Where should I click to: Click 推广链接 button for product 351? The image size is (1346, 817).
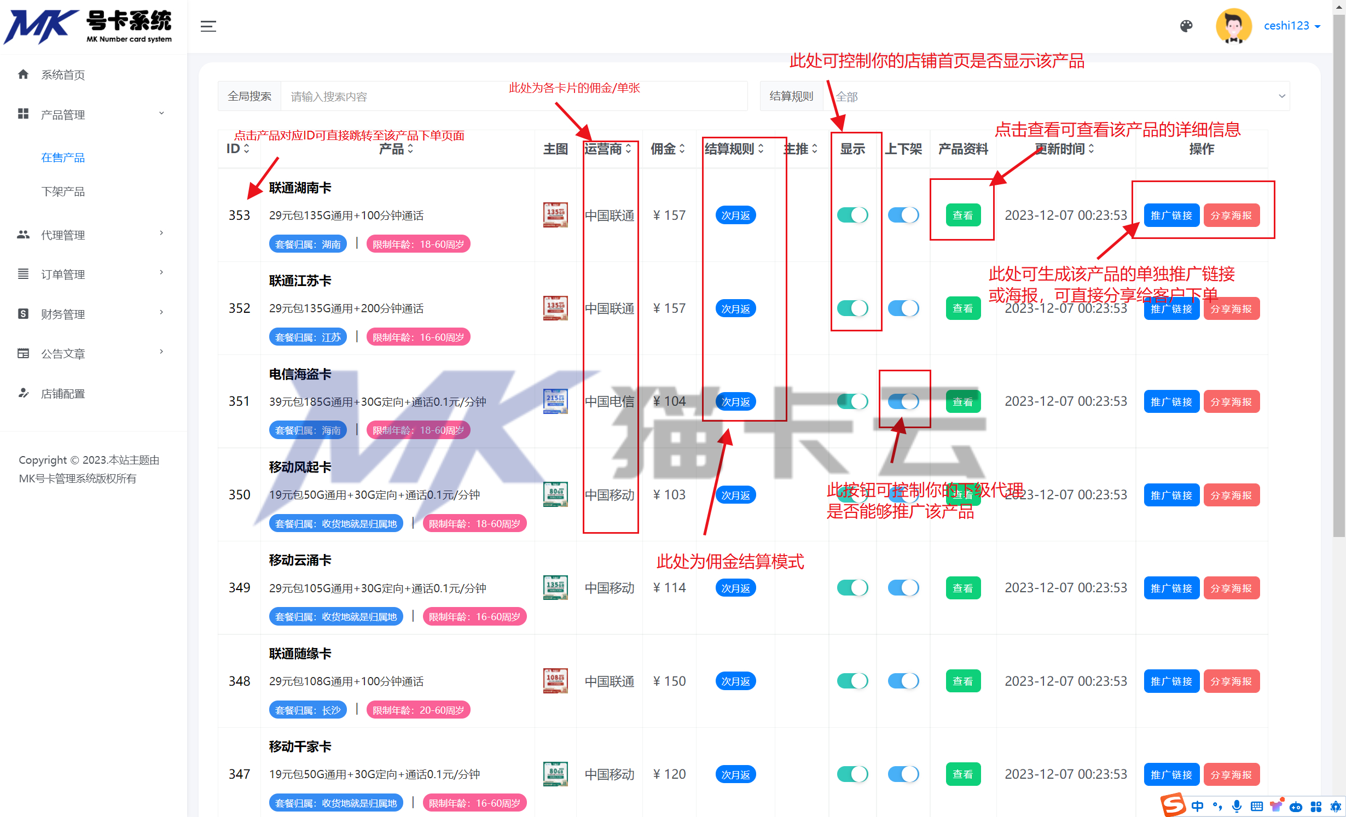click(x=1171, y=402)
